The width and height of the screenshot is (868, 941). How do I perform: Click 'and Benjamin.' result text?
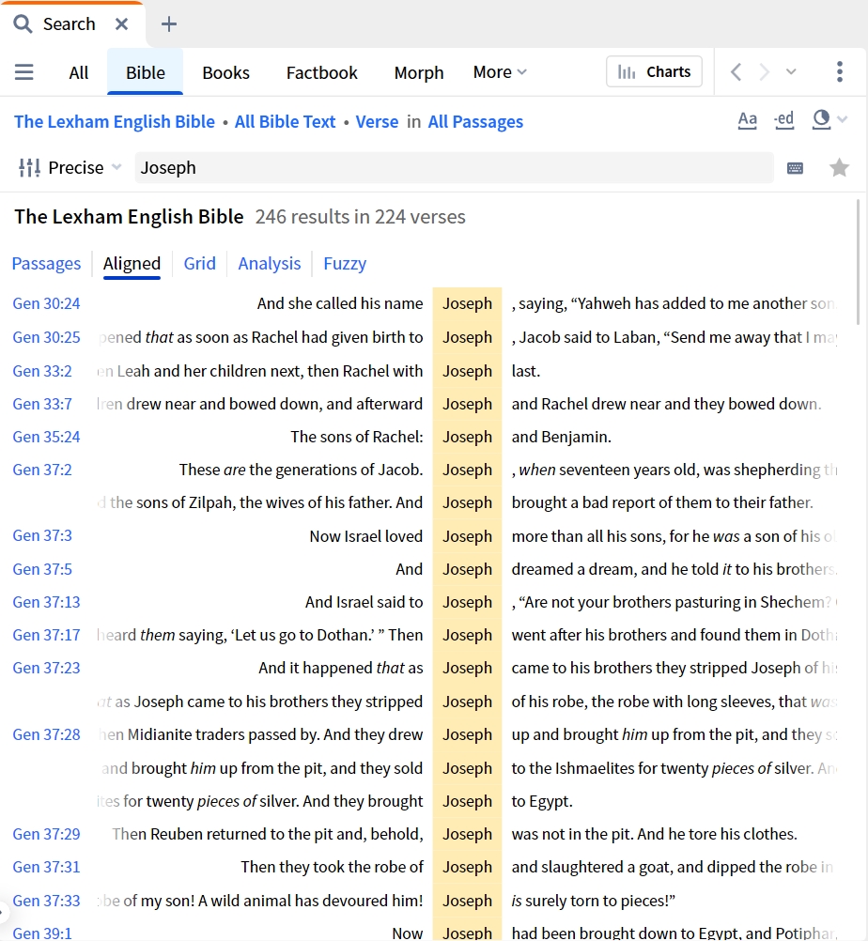[x=561, y=437]
